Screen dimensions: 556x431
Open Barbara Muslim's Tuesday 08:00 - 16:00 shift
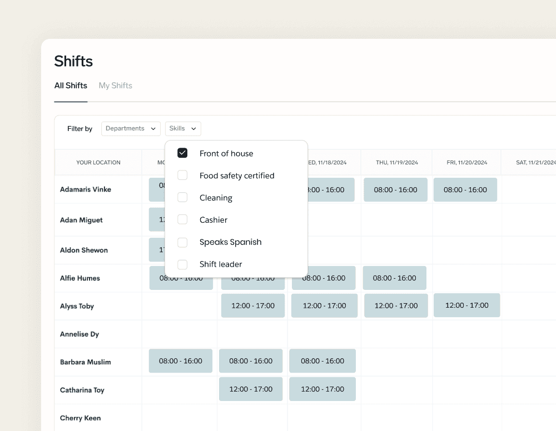(251, 361)
